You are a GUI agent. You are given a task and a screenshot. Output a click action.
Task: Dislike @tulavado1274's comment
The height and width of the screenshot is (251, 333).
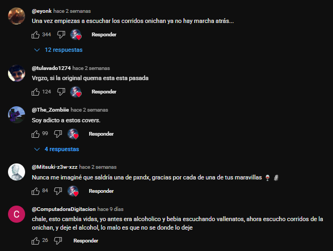(x=61, y=92)
